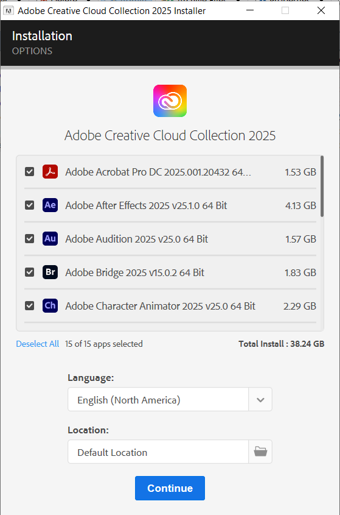Toggle the Adobe Bridge 2025 checkbox
The height and width of the screenshot is (515, 340).
30,272
